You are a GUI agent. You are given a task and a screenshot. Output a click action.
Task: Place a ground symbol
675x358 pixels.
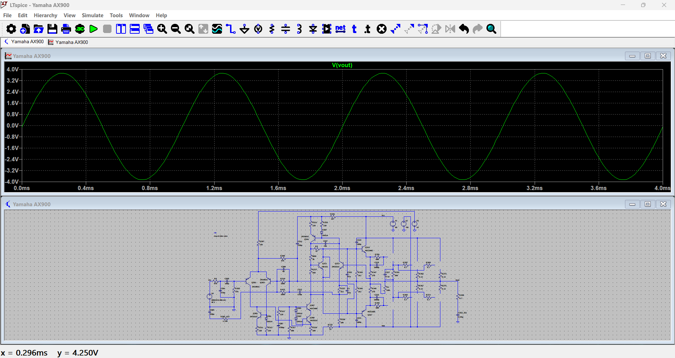(244, 29)
